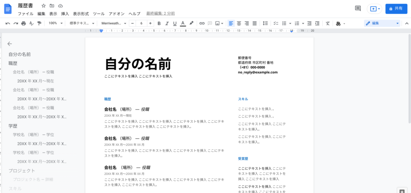Click the clear formatting icon

coord(328,23)
